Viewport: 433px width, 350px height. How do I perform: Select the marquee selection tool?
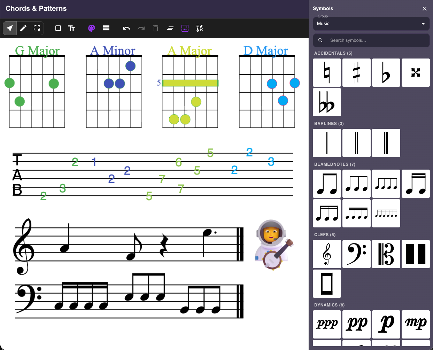[37, 28]
